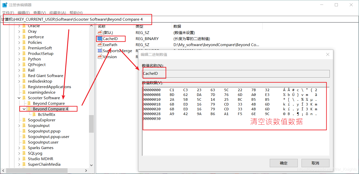Click the tree pane vertical scrollbar thumb
The width and height of the screenshot is (359, 174).
[92, 124]
